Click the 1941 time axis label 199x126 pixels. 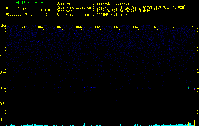[22, 27]
